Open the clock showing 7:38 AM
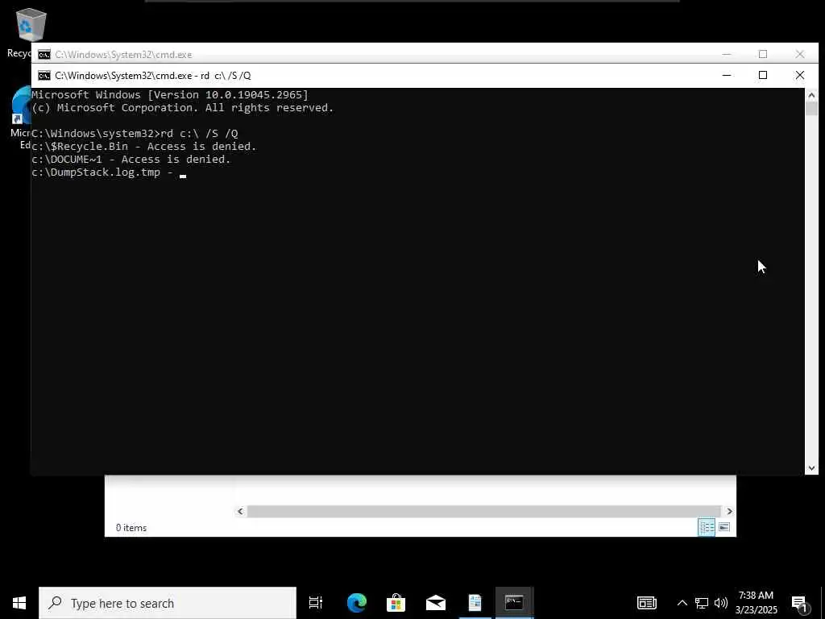825x619 pixels. pyautogui.click(x=756, y=603)
